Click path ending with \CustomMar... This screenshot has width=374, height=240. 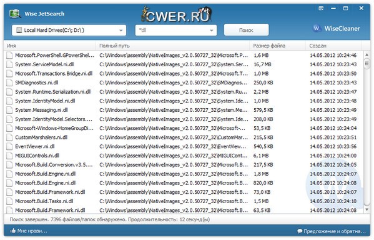click(174, 137)
